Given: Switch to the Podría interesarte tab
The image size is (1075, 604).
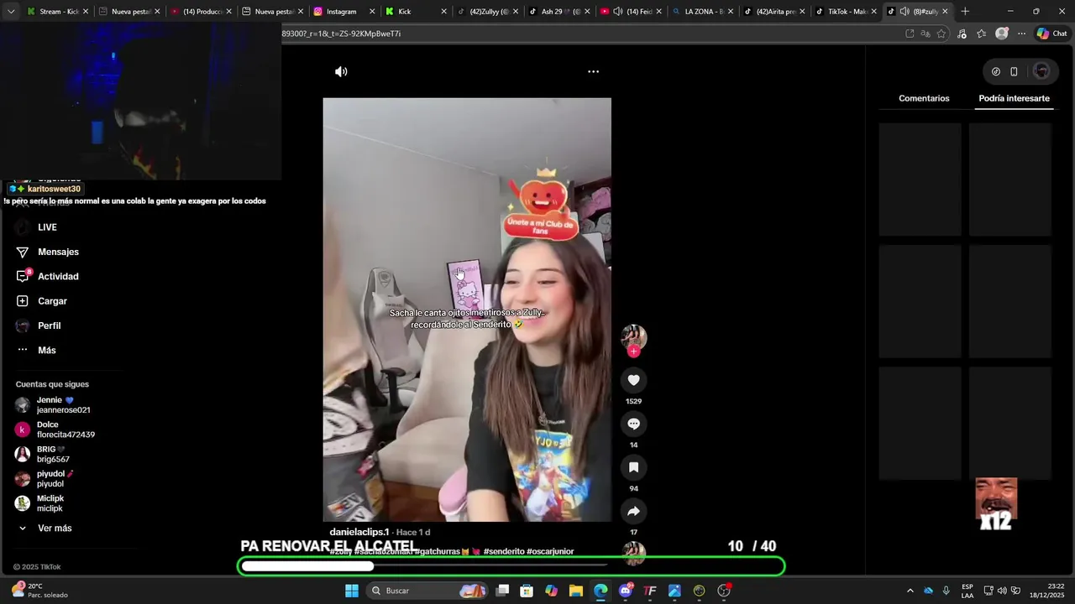Looking at the screenshot, I should 1014,98.
